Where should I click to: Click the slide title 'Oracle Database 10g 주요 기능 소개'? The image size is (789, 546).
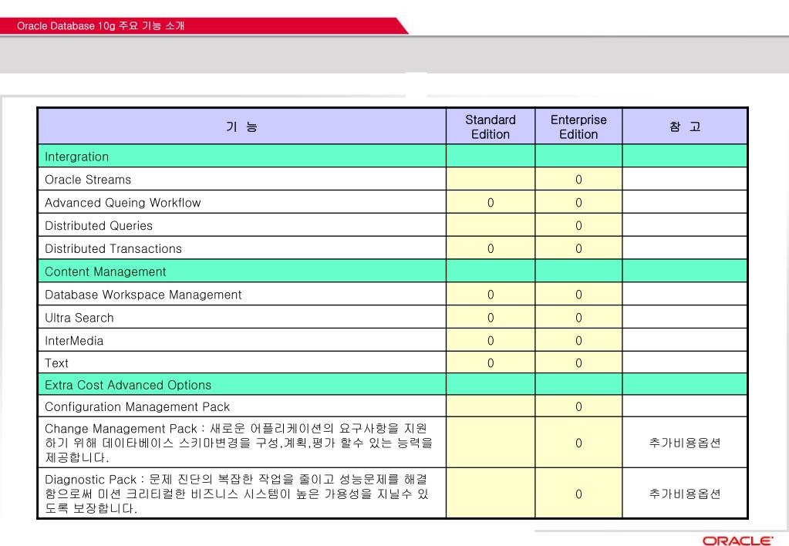point(100,25)
